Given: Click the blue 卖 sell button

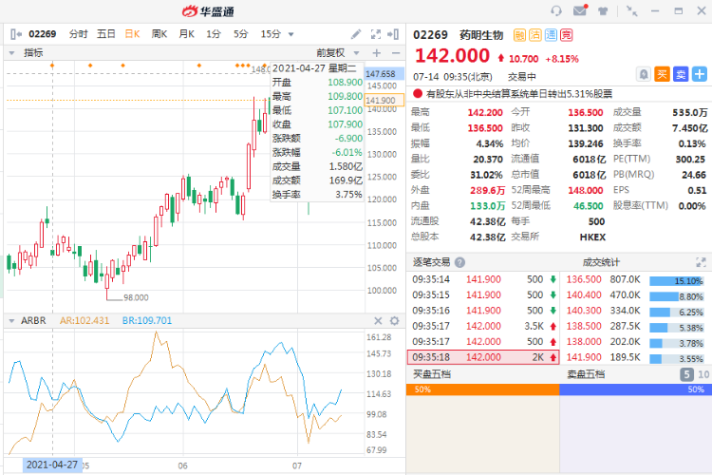Looking at the screenshot, I should click(x=682, y=74).
